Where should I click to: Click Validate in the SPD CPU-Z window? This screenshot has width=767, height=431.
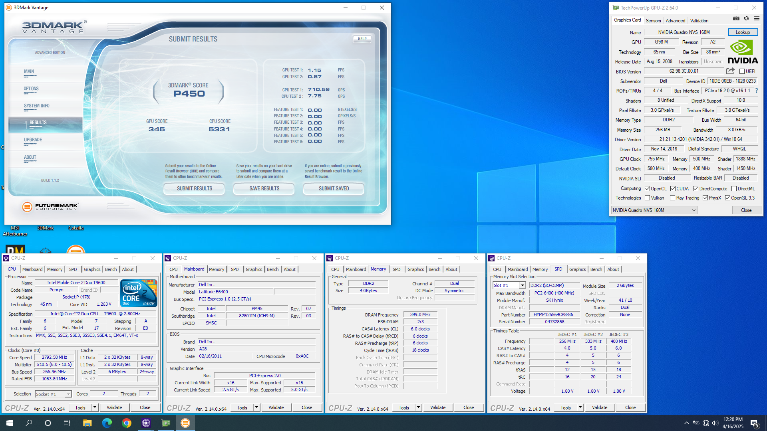pyautogui.click(x=600, y=407)
